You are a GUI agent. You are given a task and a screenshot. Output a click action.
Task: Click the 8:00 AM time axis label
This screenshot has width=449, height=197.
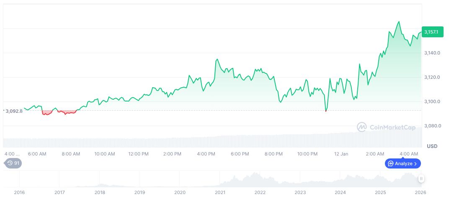tap(71, 154)
